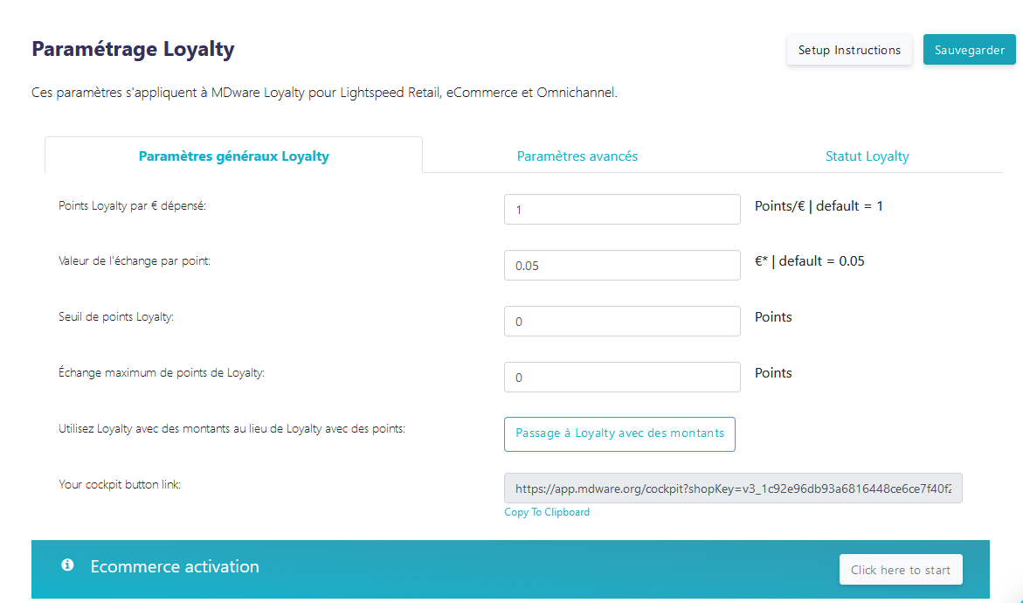Viewport: 1023px width, 603px height.
Task: Click the 'Click here to start' button
Action: click(901, 570)
